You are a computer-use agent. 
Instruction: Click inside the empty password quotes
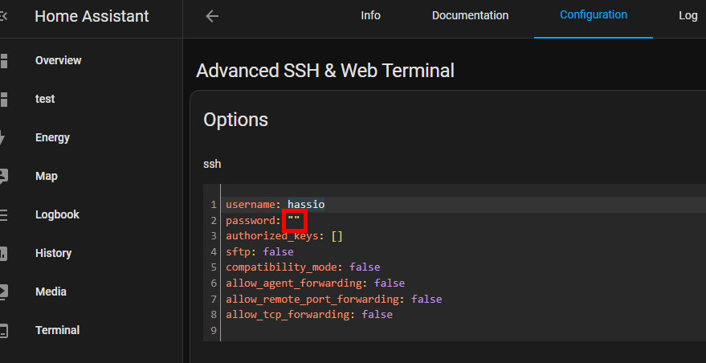(294, 221)
